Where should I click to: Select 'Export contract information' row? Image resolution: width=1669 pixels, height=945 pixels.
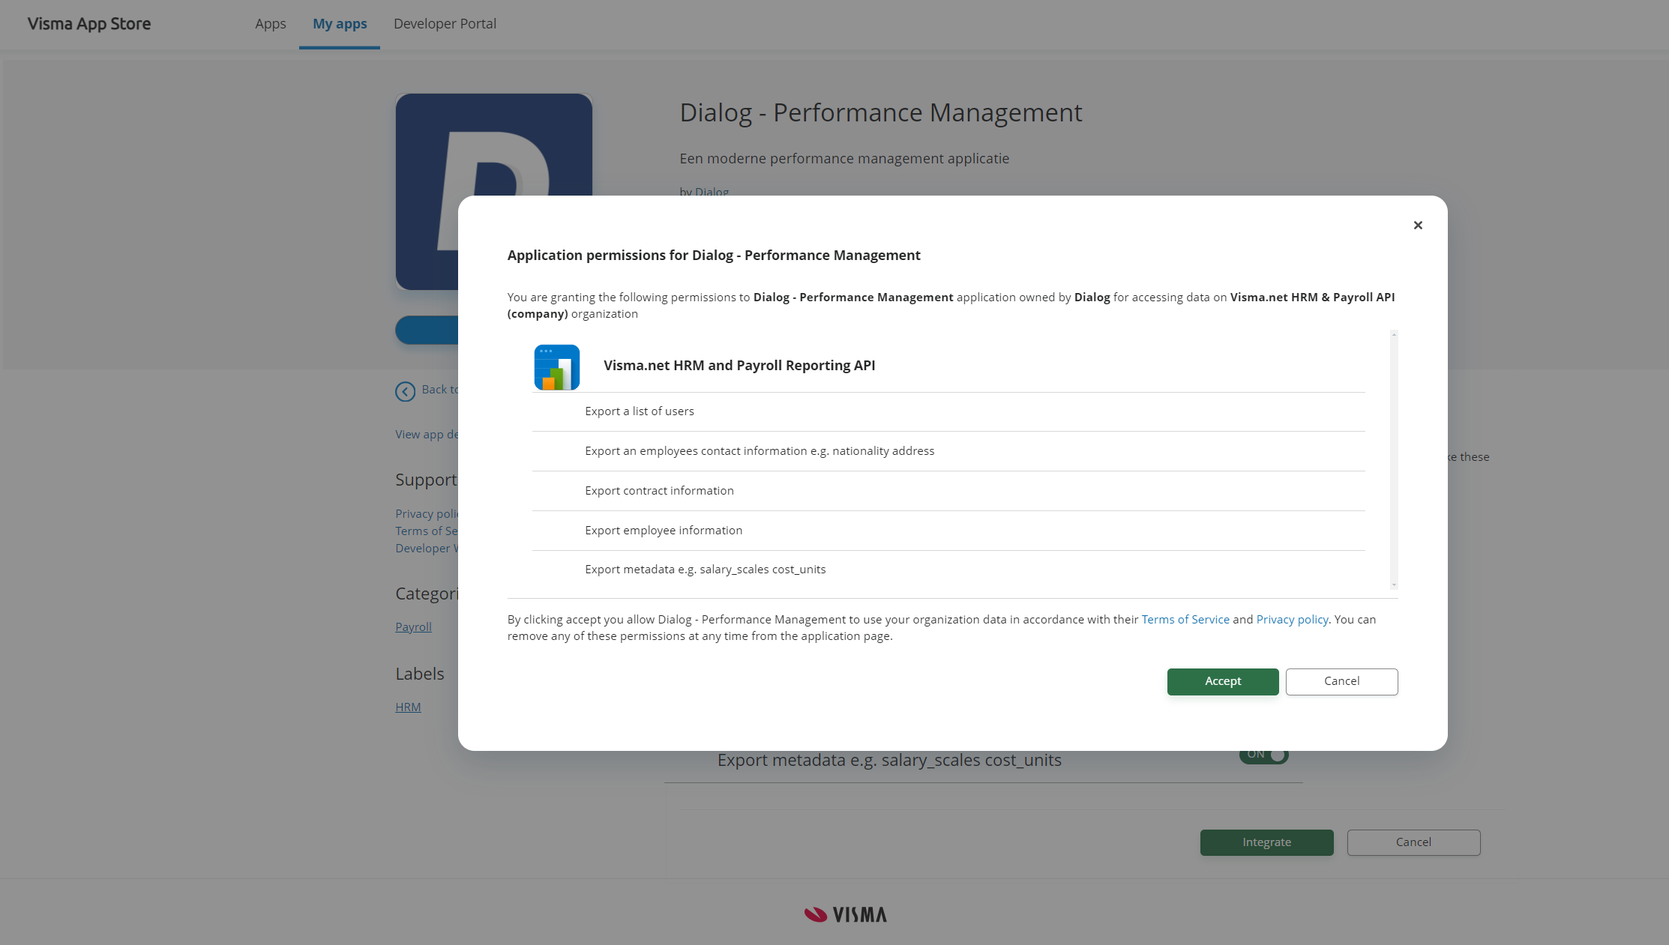pyautogui.click(x=948, y=491)
